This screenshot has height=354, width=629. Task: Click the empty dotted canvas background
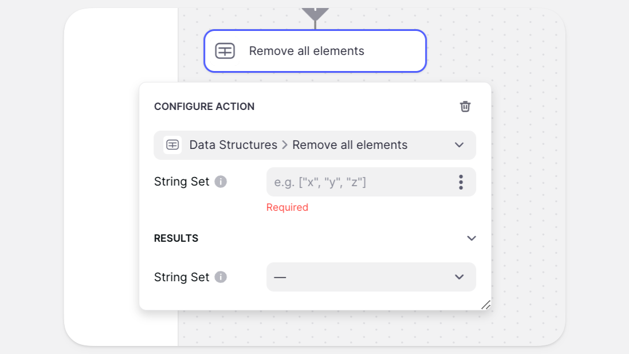point(527,172)
